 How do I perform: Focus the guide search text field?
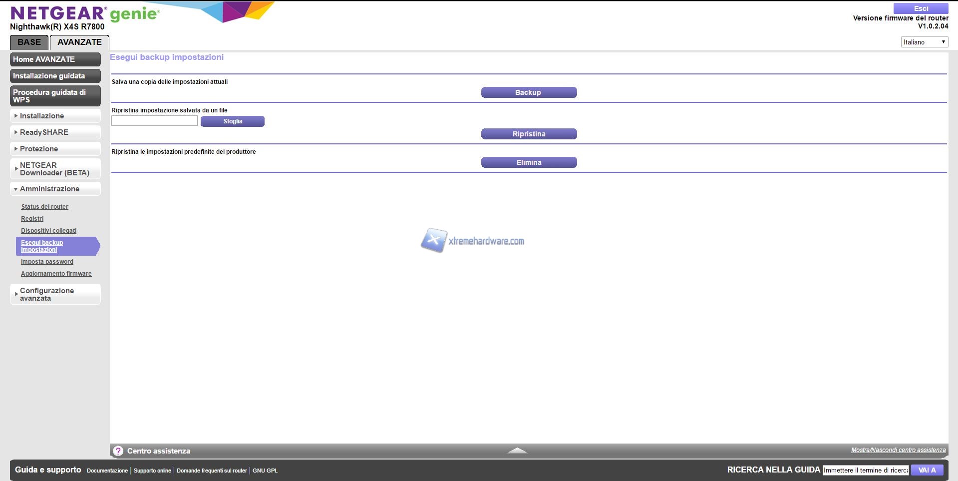[866, 470]
